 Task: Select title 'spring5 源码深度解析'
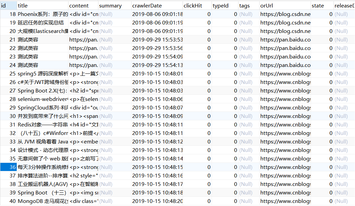click(43, 74)
